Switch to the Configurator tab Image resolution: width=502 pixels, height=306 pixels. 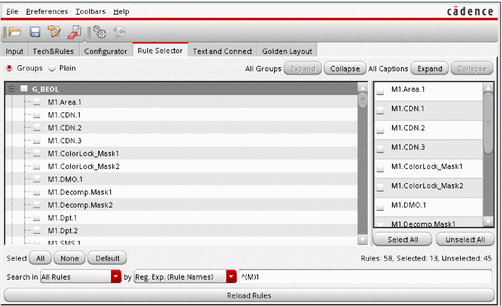click(106, 51)
